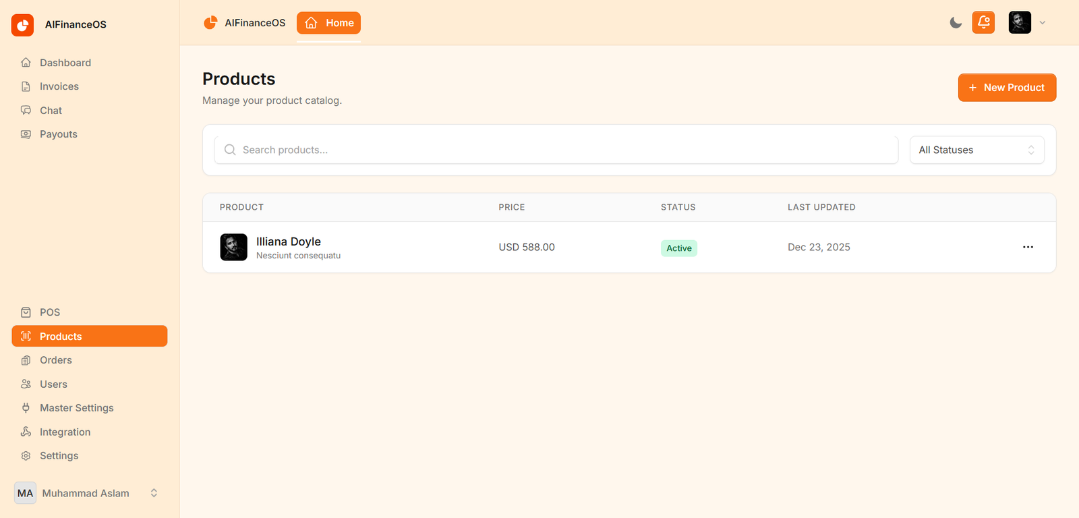Switch to the Home tab
This screenshot has width=1079, height=518.
328,23
